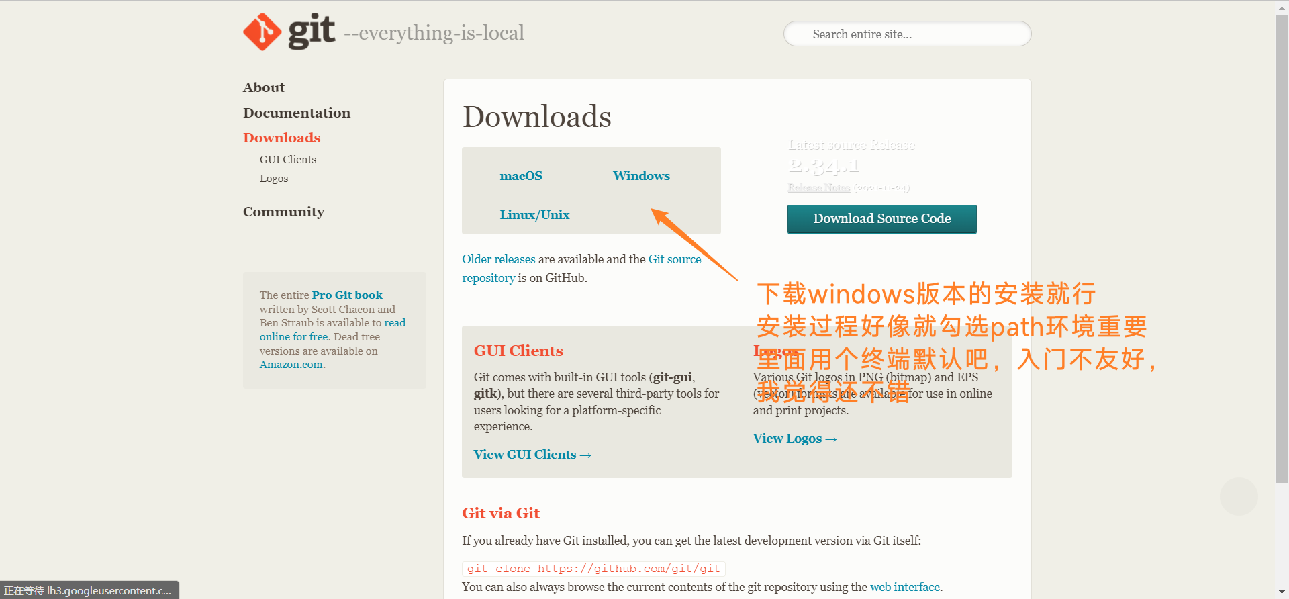Click the scrollbar up arrow
This screenshot has height=599, width=1289.
coord(1282,7)
